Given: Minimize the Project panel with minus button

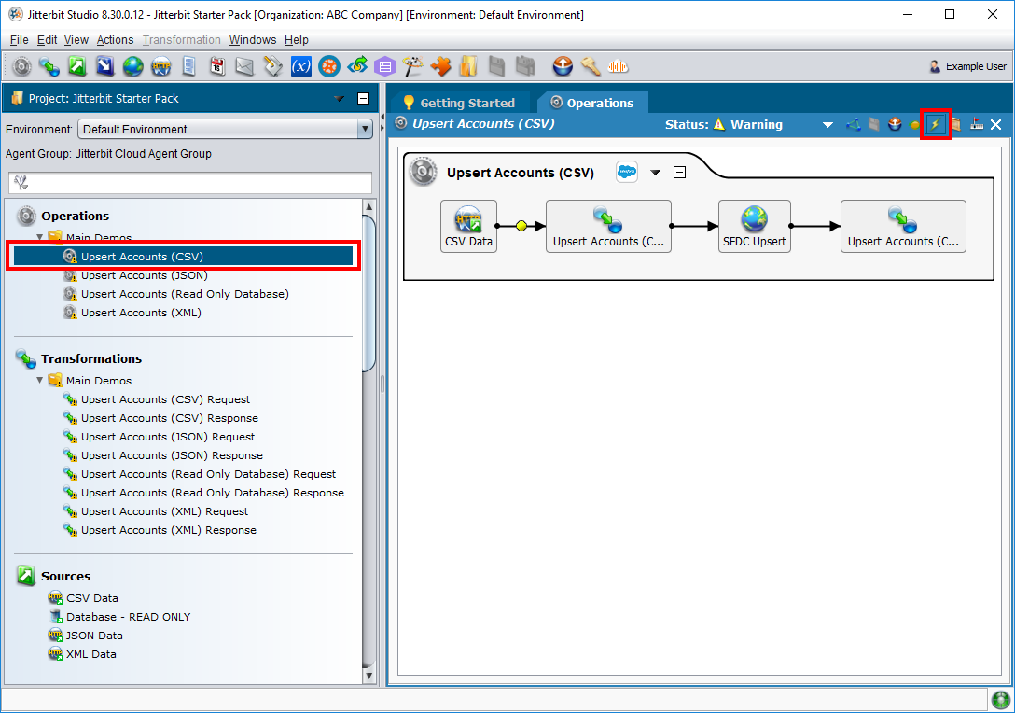Looking at the screenshot, I should [363, 99].
